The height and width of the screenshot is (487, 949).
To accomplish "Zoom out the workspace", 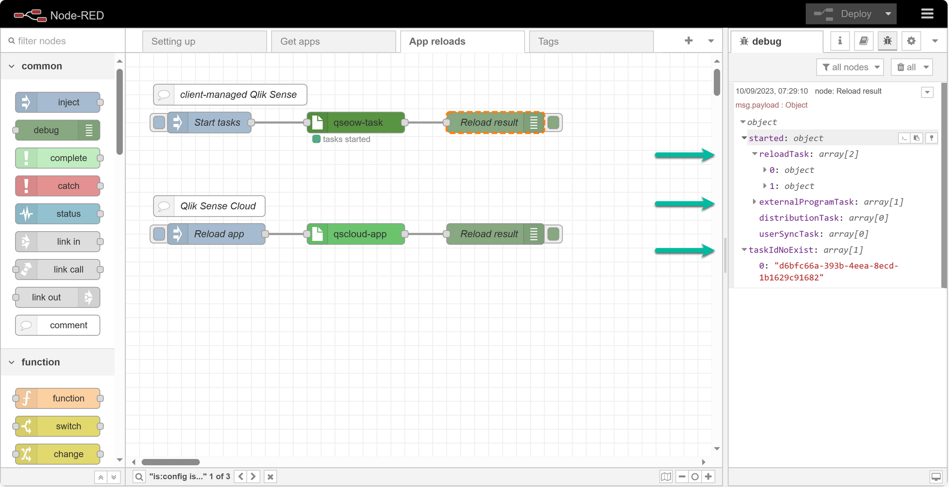I will 682,477.
